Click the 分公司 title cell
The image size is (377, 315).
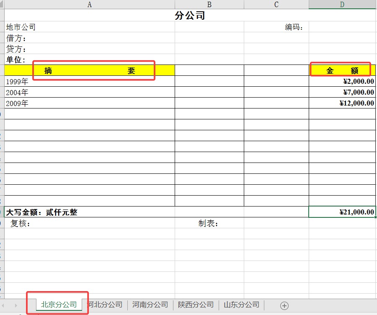(x=190, y=16)
